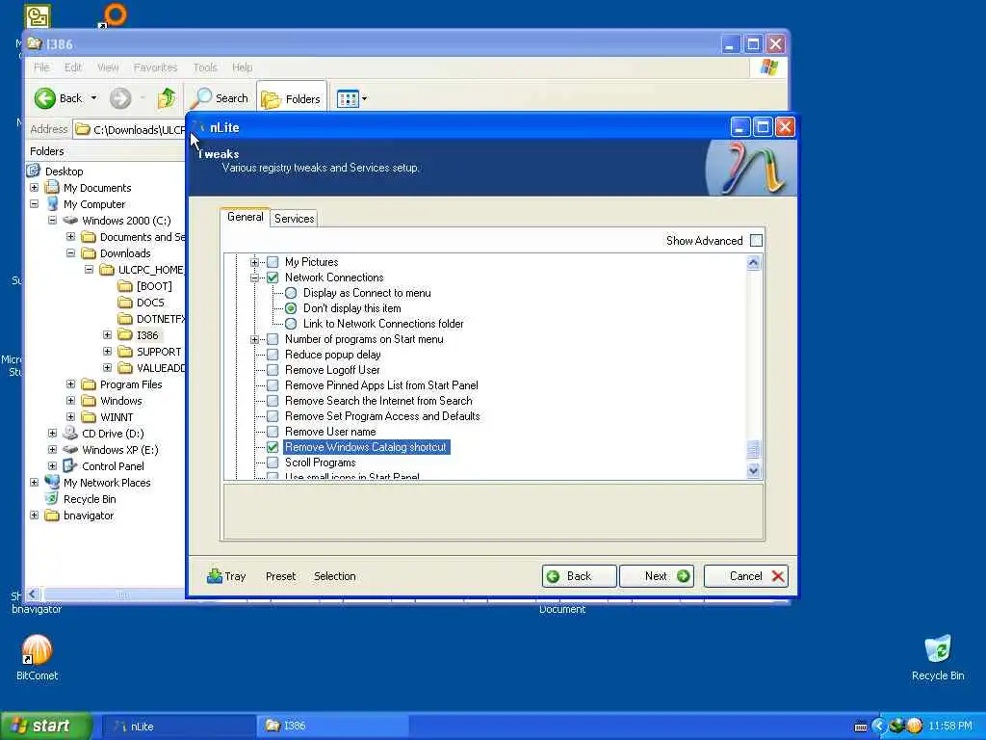Select Windows XP (E:) drive node

coord(120,450)
